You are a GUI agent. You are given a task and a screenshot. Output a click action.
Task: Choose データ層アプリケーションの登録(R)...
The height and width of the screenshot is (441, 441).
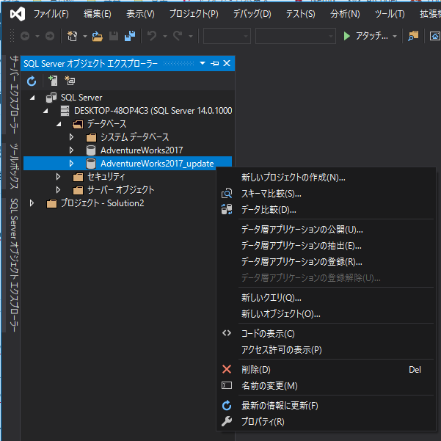pos(327,262)
